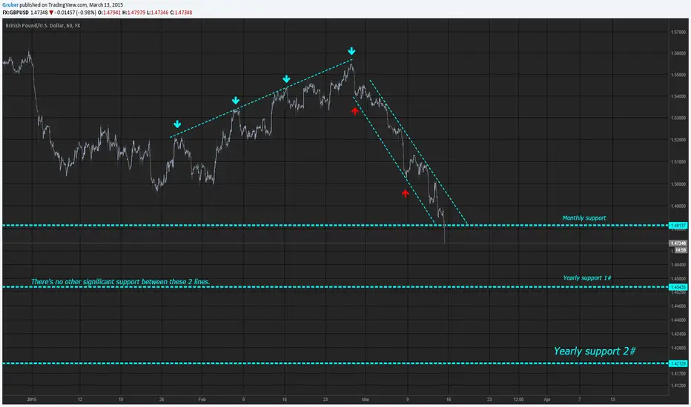Click the high value H:1.47979

pos(133,13)
